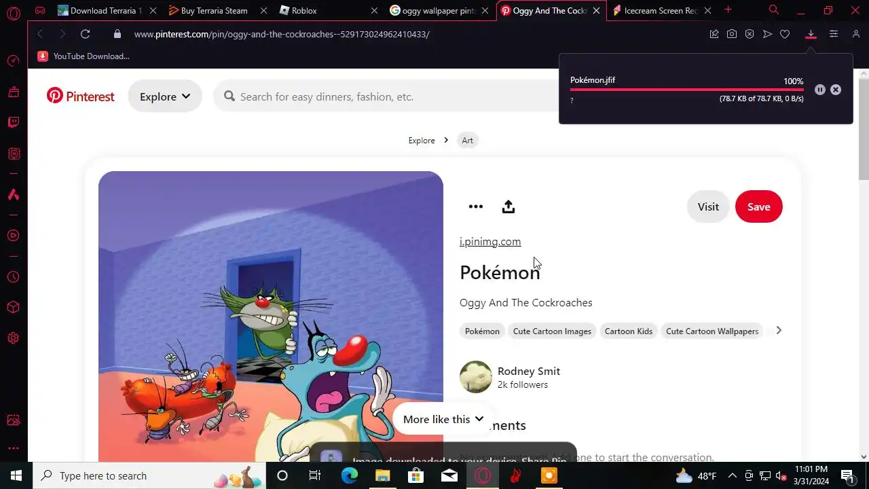
Task: Open the pin's three-dot options menu
Action: coord(476,206)
